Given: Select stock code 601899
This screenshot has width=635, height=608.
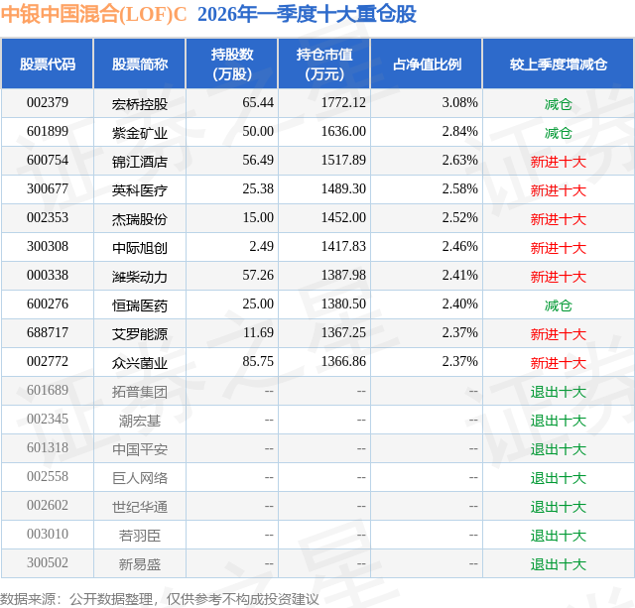Looking at the screenshot, I should (x=48, y=131).
